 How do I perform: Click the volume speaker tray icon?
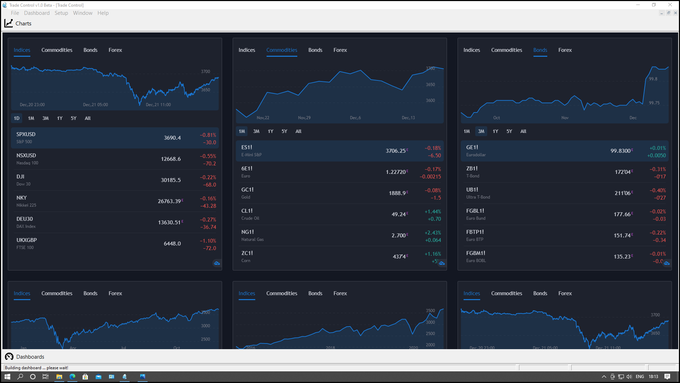[629, 377]
